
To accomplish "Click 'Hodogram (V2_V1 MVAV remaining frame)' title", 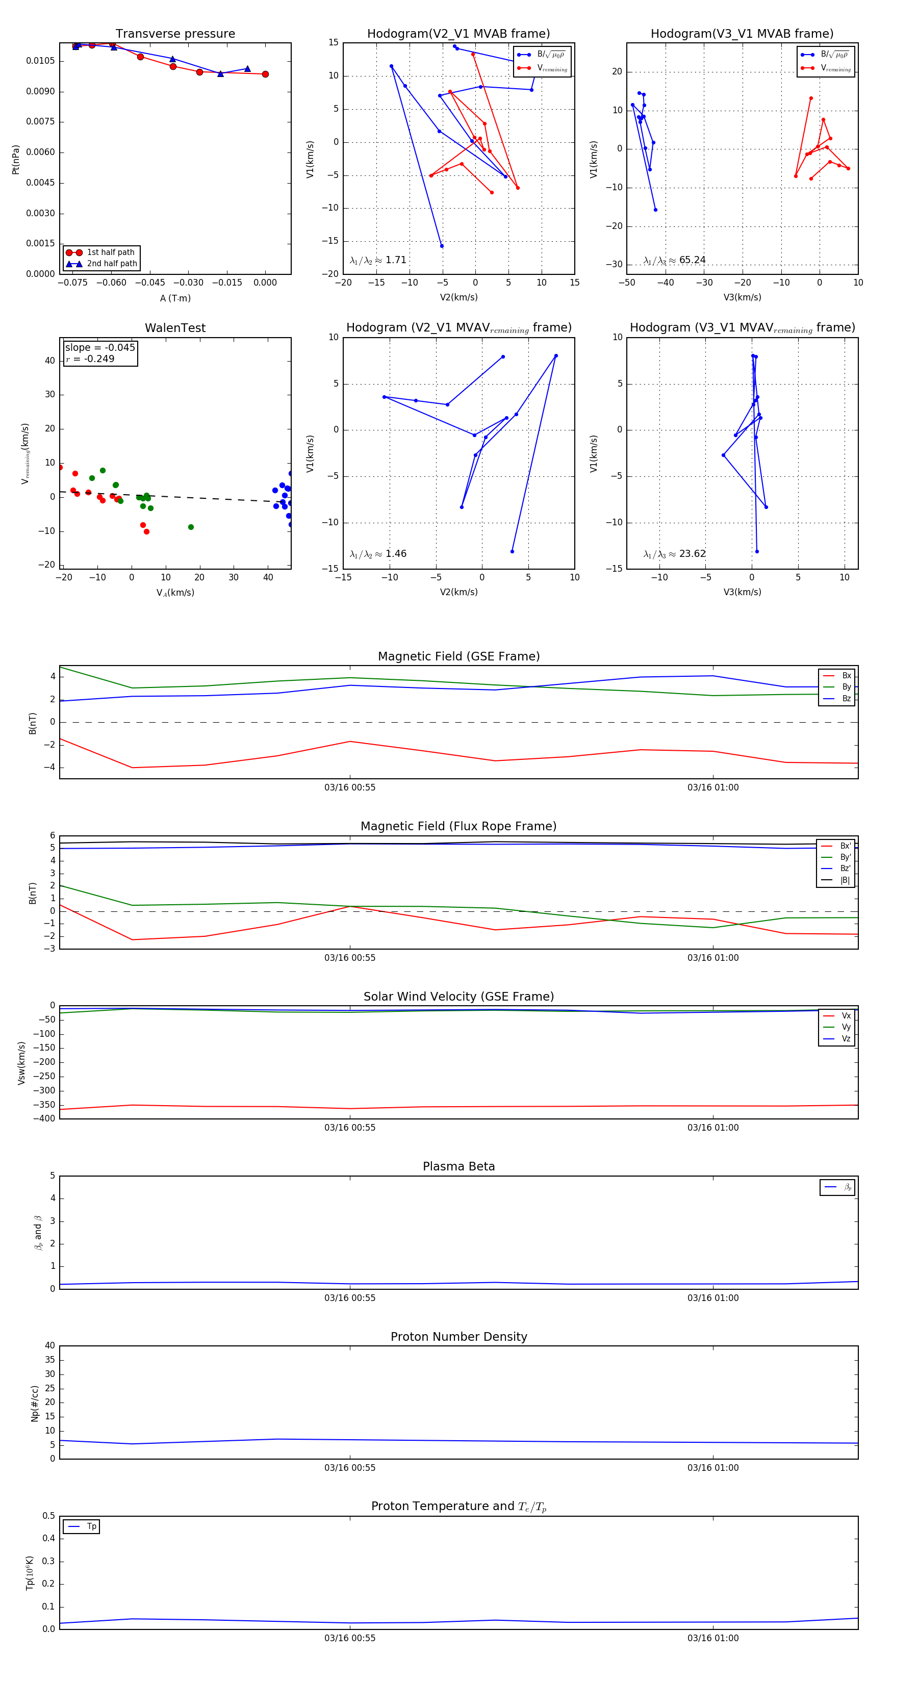I will click(458, 328).
